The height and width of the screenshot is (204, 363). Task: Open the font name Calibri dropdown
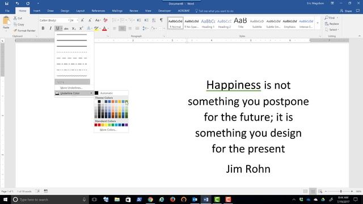coord(69,20)
